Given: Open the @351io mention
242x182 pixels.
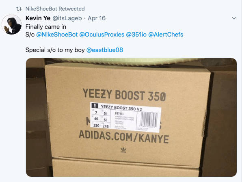Looking at the screenshot, I should click(x=136, y=35).
